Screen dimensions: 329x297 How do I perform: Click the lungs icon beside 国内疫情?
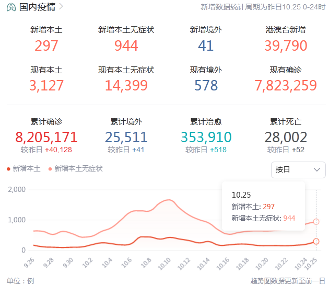tap(11, 7)
